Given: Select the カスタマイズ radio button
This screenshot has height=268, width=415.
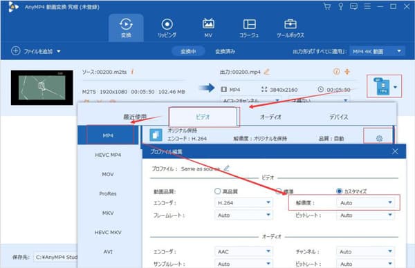Looking at the screenshot, I should pos(339,191).
